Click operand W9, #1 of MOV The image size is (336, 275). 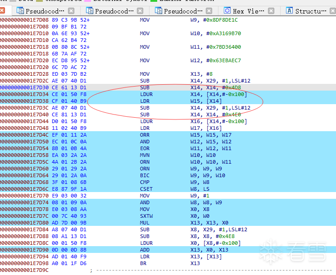click(x=200, y=196)
